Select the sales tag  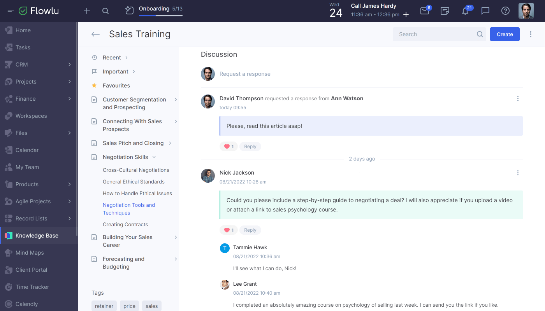click(152, 306)
